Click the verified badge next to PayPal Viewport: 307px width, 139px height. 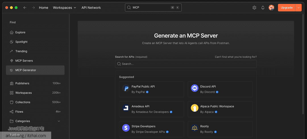[x=147, y=92]
